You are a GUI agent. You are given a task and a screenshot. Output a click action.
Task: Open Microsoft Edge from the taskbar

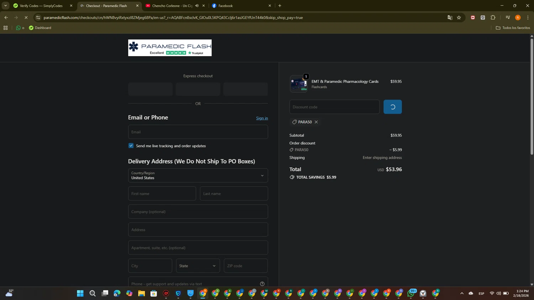[x=117, y=293]
